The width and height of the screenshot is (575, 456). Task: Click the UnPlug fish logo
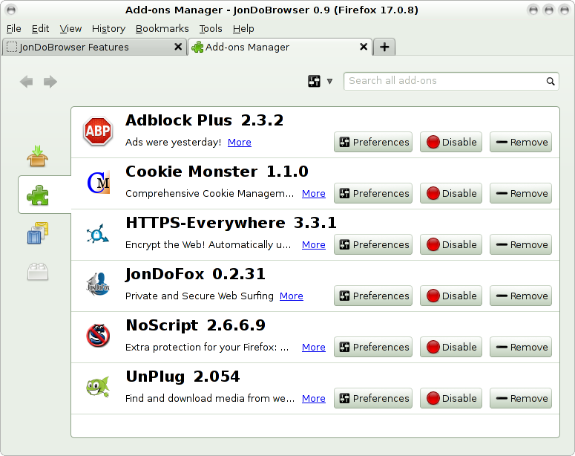[x=97, y=387]
